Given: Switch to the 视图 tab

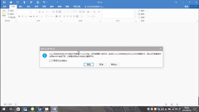Looking at the screenshot, I should [67, 7].
